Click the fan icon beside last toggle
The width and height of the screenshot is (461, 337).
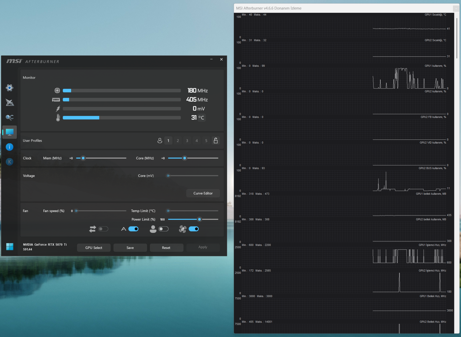point(183,229)
